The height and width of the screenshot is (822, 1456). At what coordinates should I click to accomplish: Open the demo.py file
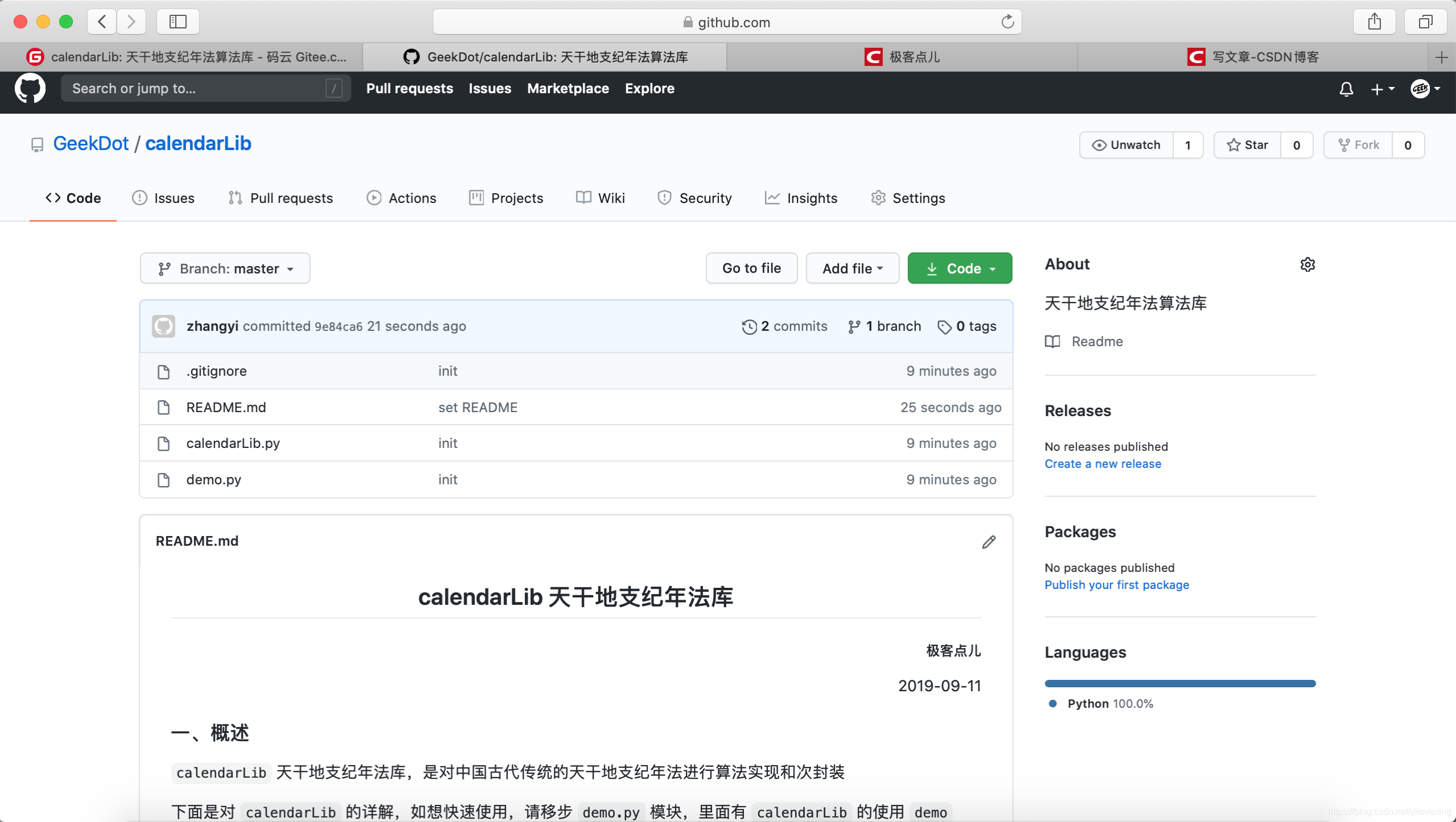pos(213,480)
